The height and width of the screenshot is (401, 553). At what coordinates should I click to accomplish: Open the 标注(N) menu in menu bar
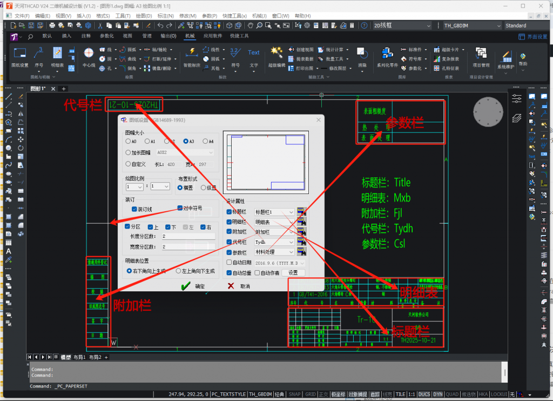(165, 16)
